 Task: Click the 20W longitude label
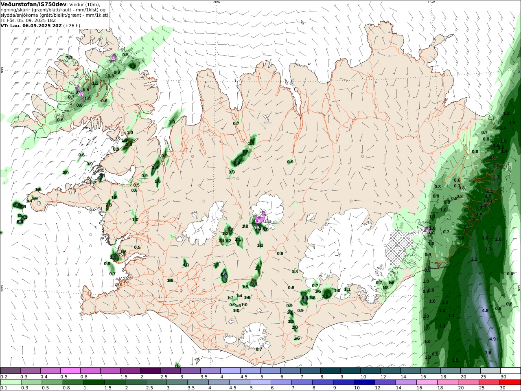click(x=217, y=2)
